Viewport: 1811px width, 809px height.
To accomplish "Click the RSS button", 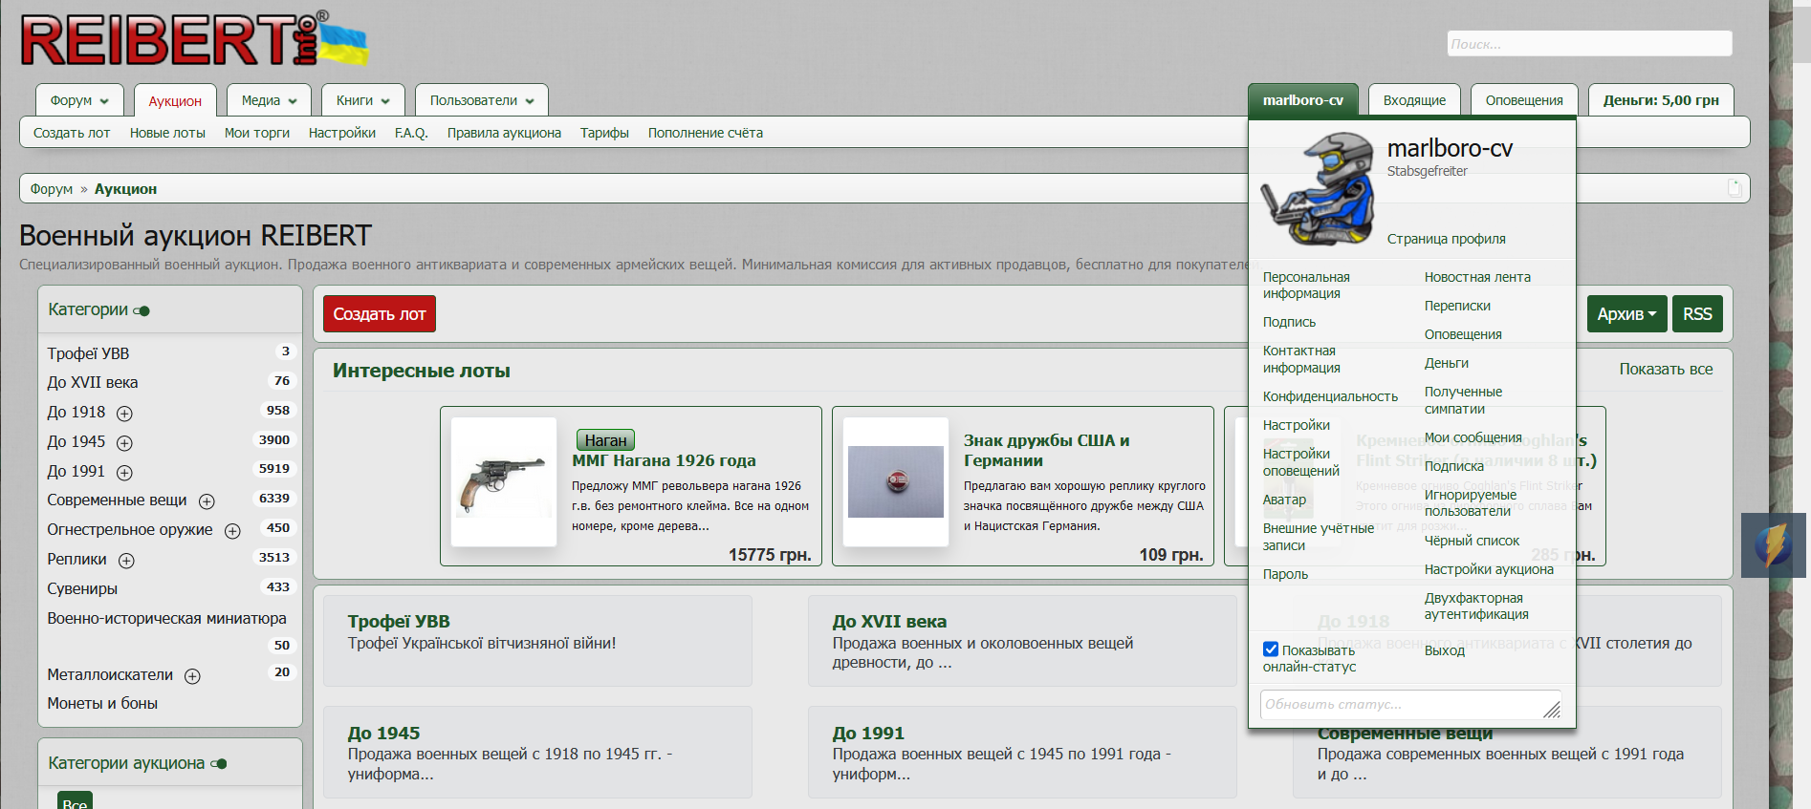I will pyautogui.click(x=1697, y=314).
